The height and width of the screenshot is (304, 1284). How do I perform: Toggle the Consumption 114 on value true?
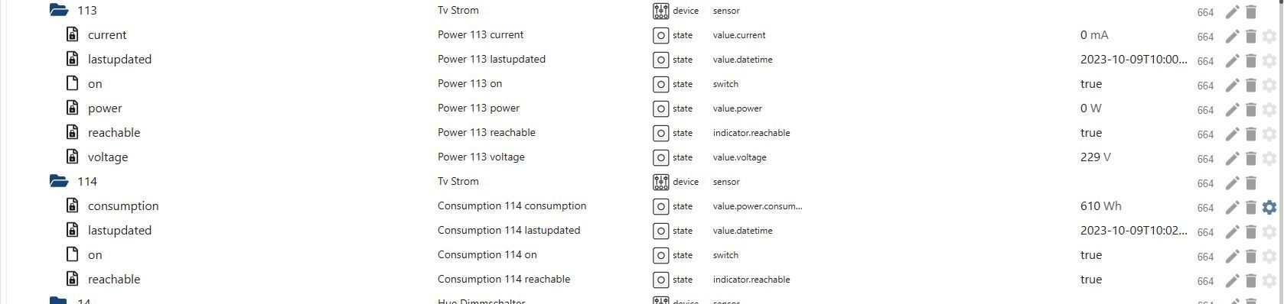[x=1090, y=255]
